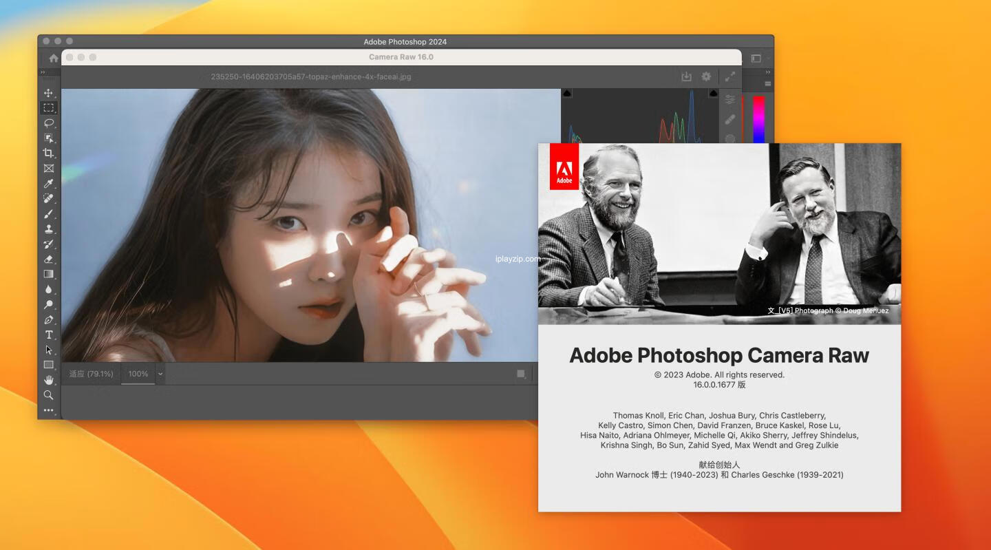Screen dimensions: 991x550
Task: Open the Camera Raw Edit sliders panel
Action: pos(730,100)
